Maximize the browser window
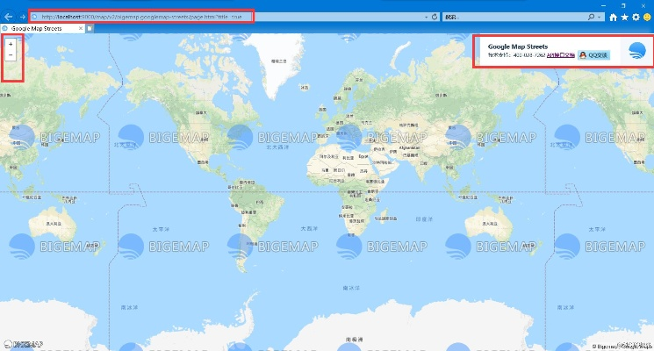Image resolution: width=654 pixels, height=351 pixels. (x=623, y=5)
